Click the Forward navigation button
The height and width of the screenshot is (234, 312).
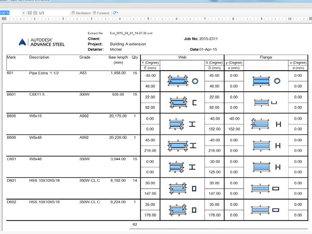coord(100,13)
